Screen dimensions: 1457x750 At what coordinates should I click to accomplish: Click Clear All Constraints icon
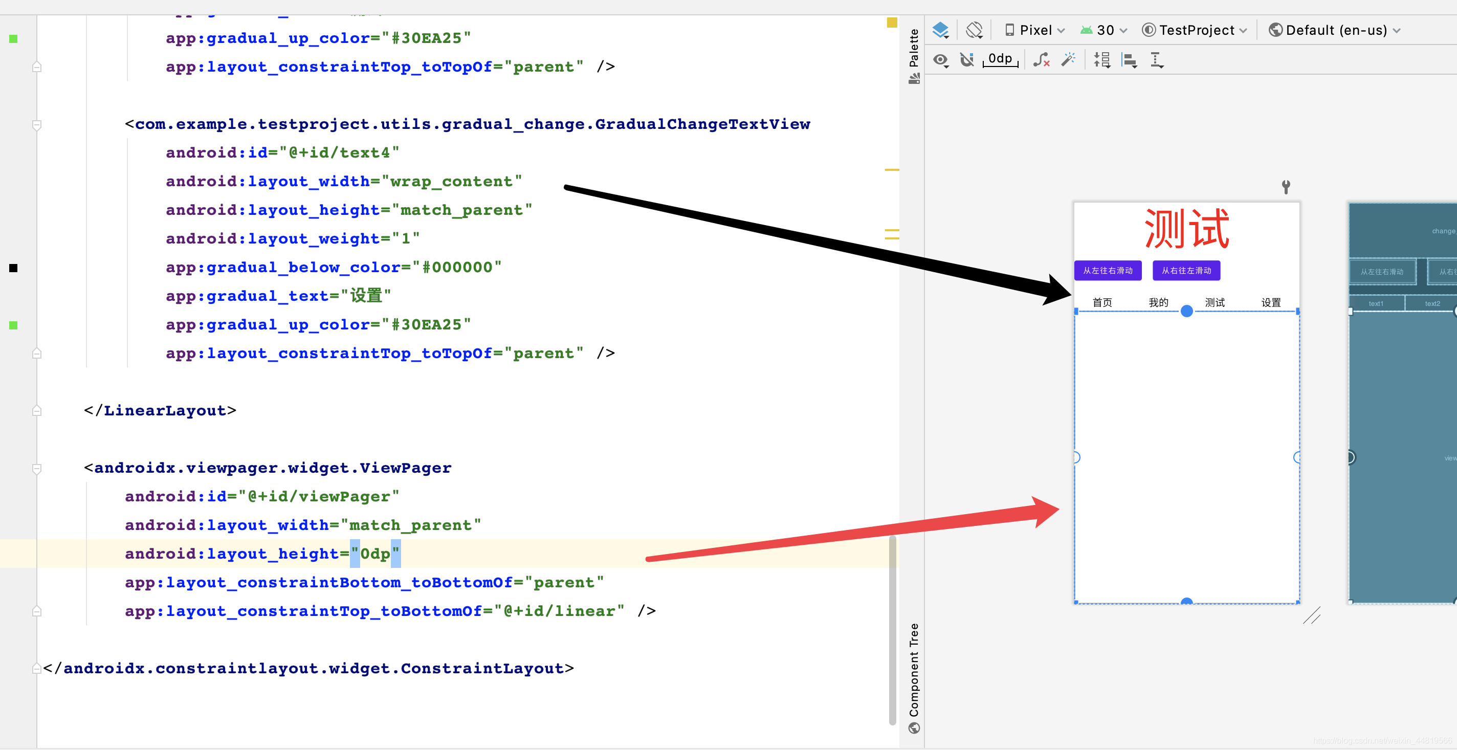tap(1041, 59)
